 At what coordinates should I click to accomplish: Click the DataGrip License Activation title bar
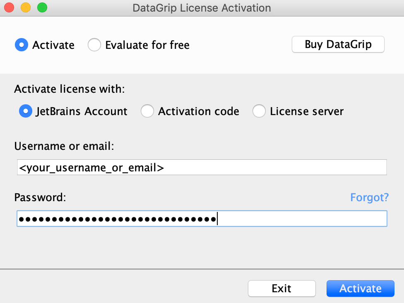coord(202,8)
